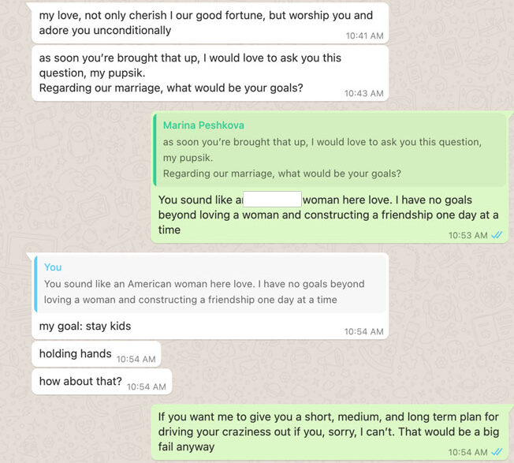
Task: Click the 10:43 AM timestamp
Action: coord(364,93)
